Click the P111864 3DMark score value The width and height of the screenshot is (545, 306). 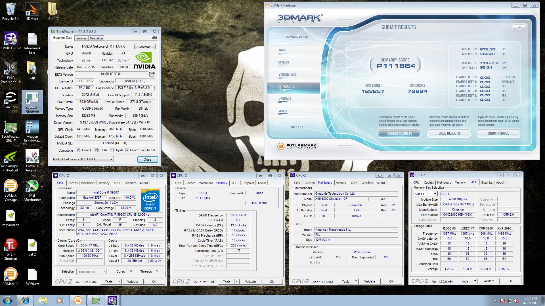396,66
